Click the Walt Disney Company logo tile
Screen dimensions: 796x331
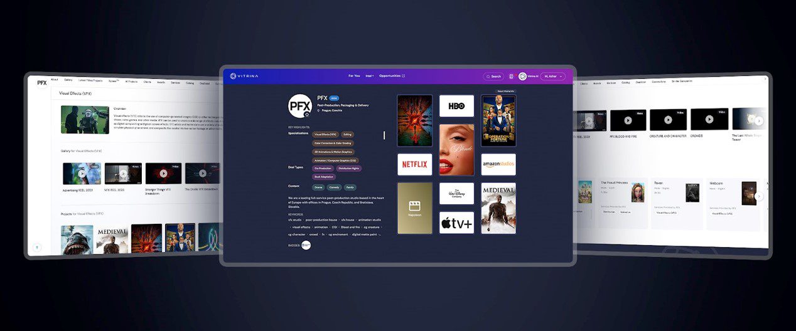tap(456, 194)
